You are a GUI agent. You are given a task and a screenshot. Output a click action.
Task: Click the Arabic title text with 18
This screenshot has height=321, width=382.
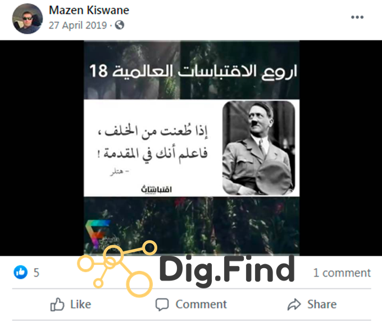tap(193, 71)
